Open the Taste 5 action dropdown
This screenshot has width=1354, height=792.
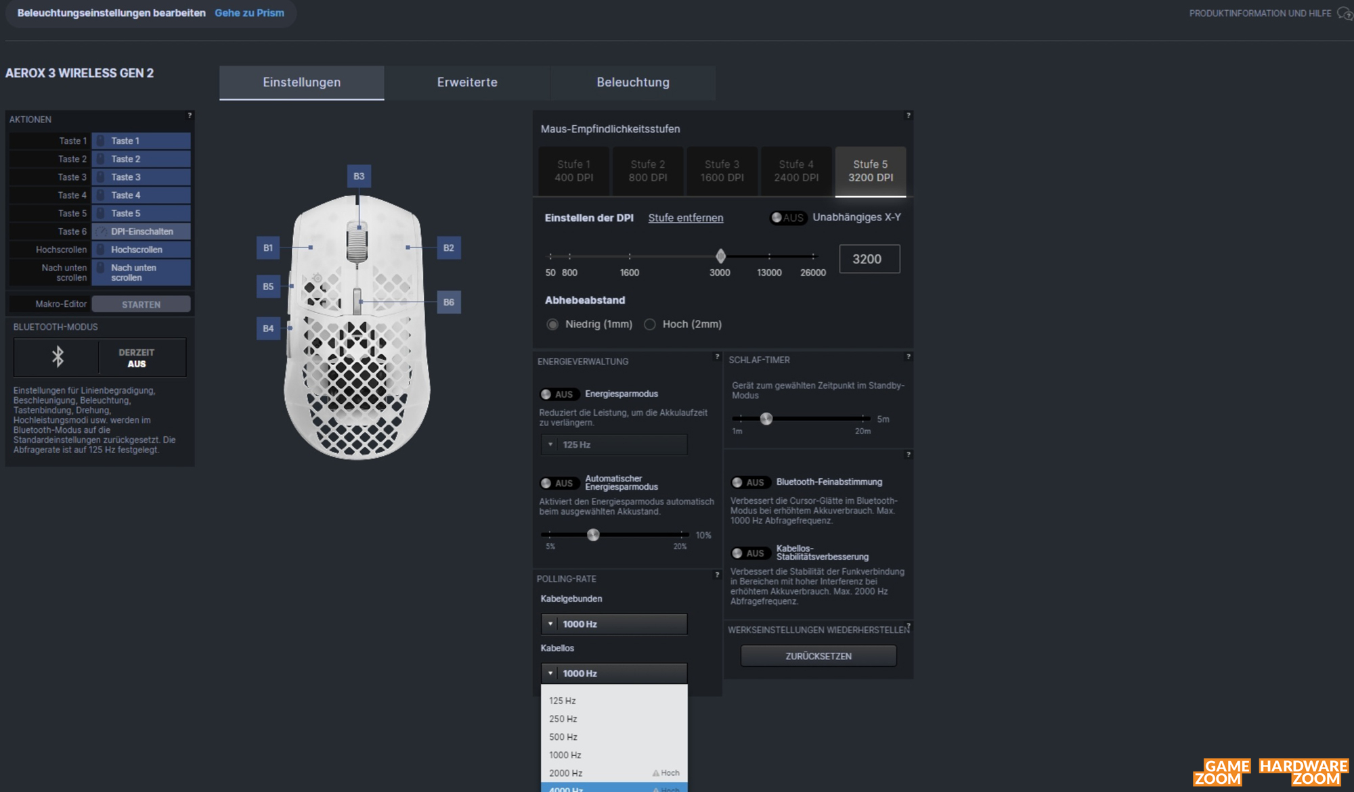(x=141, y=214)
